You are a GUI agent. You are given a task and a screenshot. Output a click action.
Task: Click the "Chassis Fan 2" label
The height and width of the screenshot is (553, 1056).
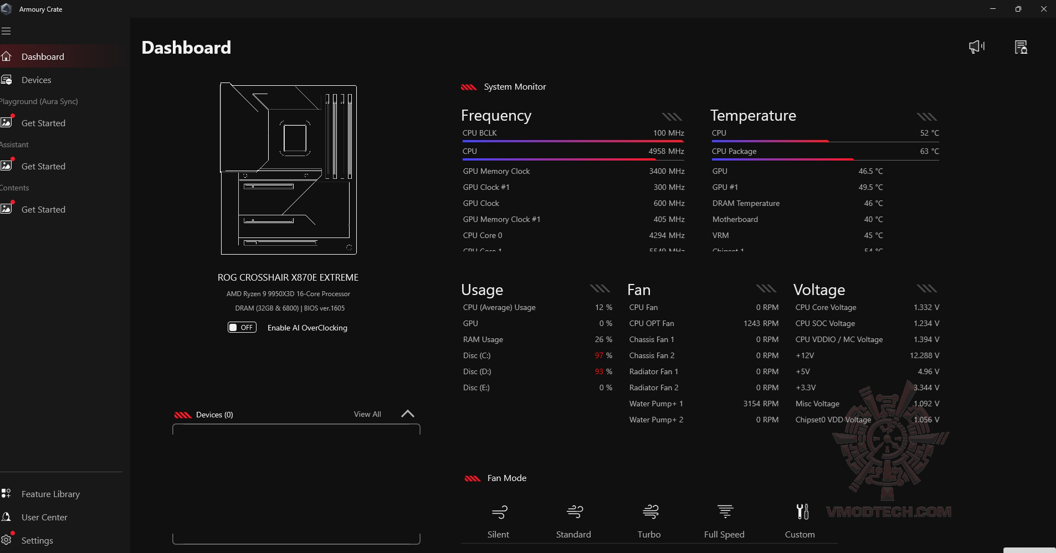652,355
